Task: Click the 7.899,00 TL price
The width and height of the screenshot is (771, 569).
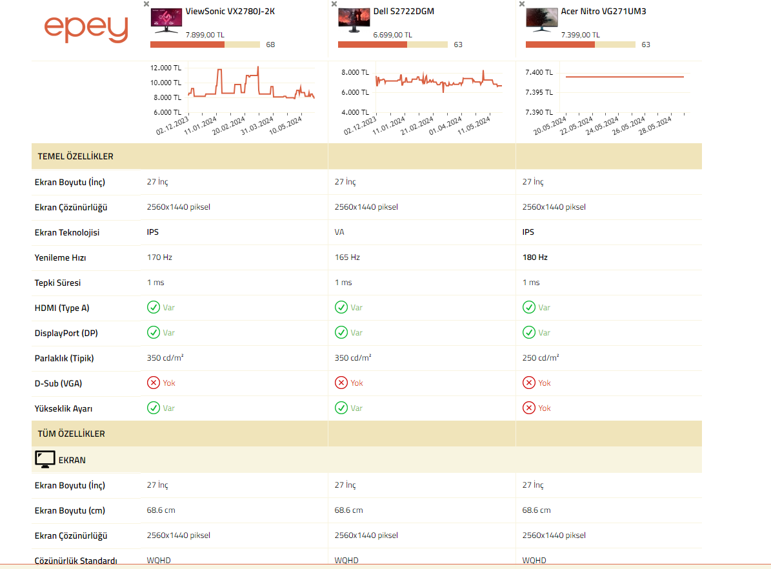Action: (x=205, y=35)
